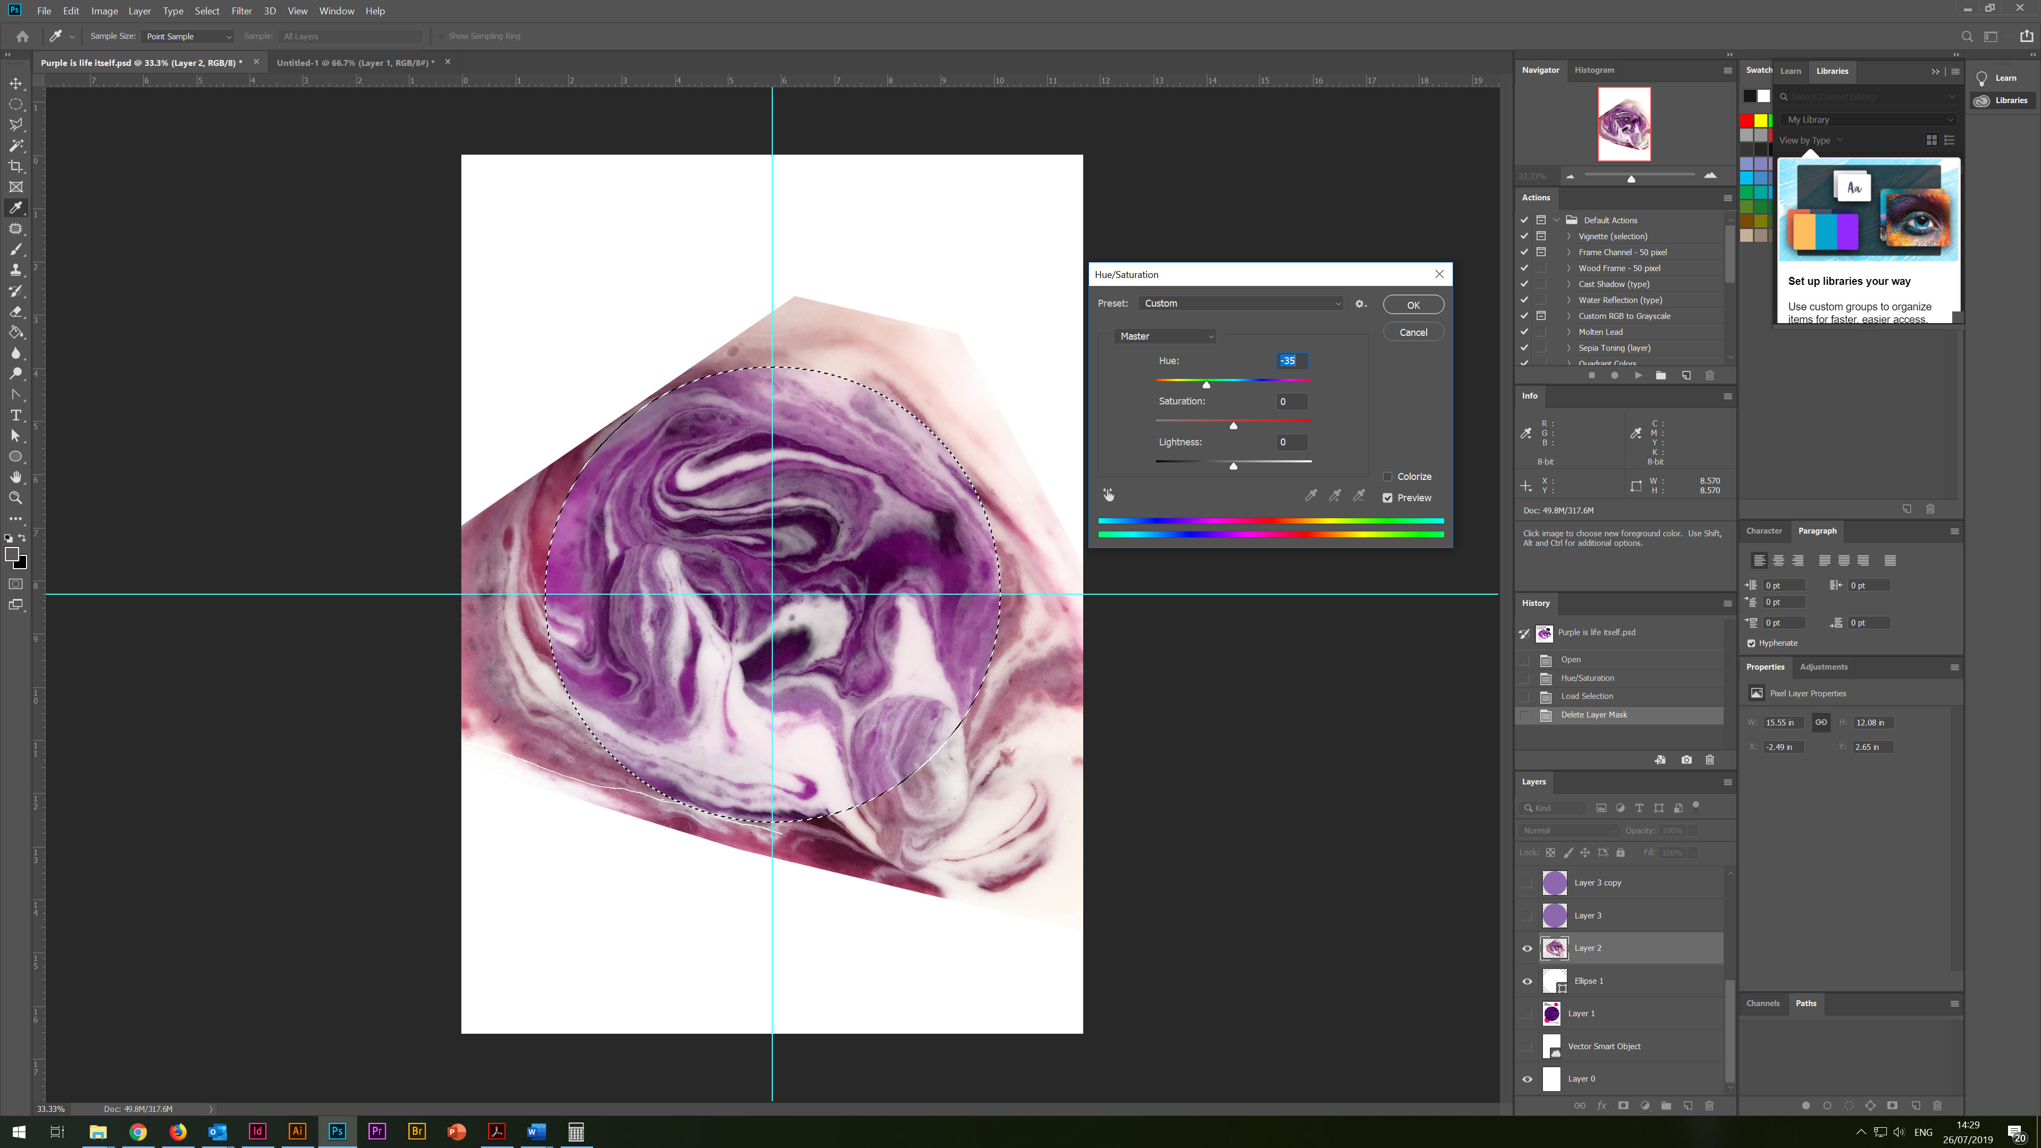
Task: Click the Hue/Saturation on-image adjustment hand icon
Action: click(1108, 495)
